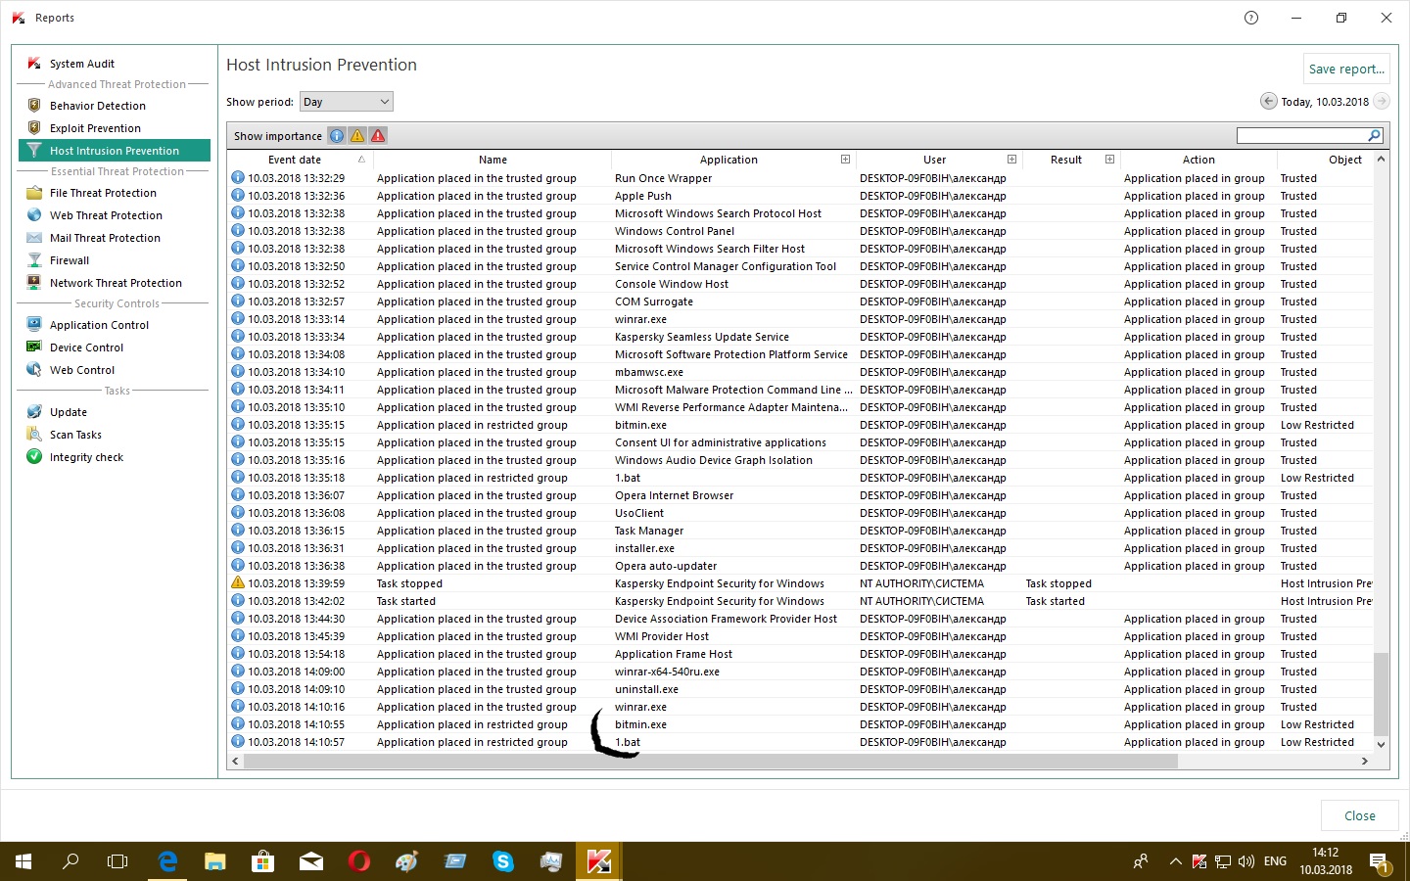The width and height of the screenshot is (1410, 881).
Task: Open the Show period dropdown
Action: pyautogui.click(x=347, y=102)
